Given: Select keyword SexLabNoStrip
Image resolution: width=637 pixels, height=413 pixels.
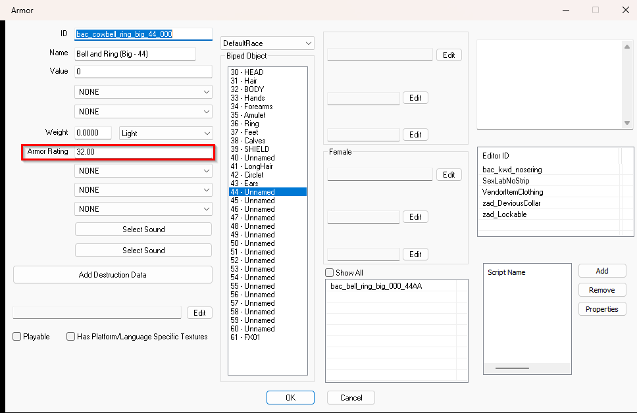Looking at the screenshot, I should click(506, 181).
